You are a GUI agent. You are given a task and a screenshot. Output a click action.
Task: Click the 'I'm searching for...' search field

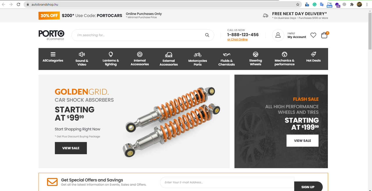tap(143, 35)
